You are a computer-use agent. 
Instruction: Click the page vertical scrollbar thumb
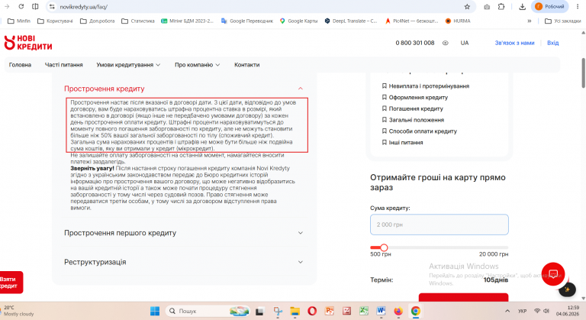583,73
